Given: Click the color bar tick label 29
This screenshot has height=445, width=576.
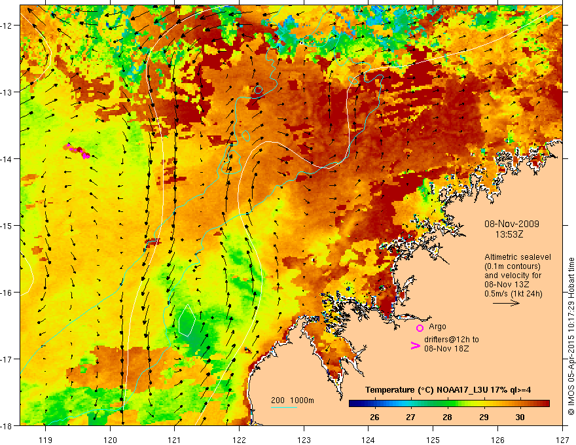Looking at the screenshot, I should pos(484,418).
